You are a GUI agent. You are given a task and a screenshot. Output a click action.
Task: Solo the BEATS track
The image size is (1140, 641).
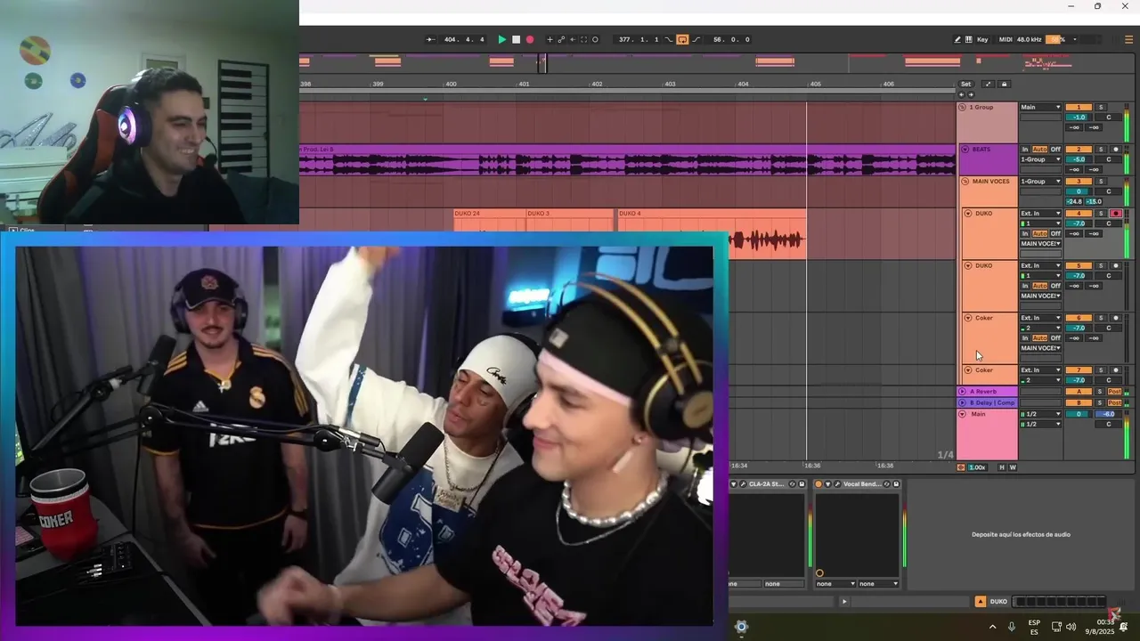pyautogui.click(x=1101, y=150)
